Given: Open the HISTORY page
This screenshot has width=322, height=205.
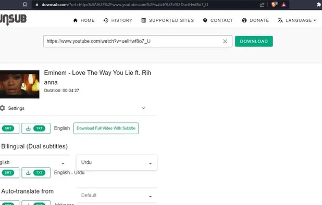Looking at the screenshot, I should [118, 20].
